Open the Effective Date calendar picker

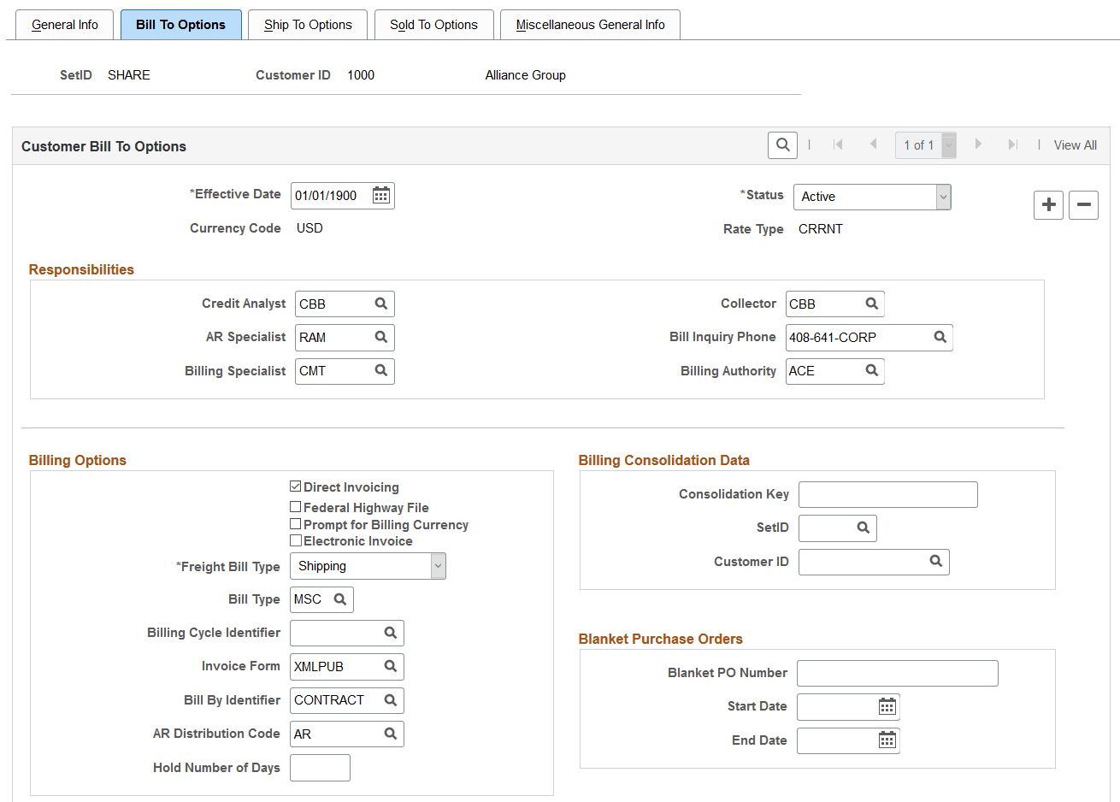(x=380, y=195)
